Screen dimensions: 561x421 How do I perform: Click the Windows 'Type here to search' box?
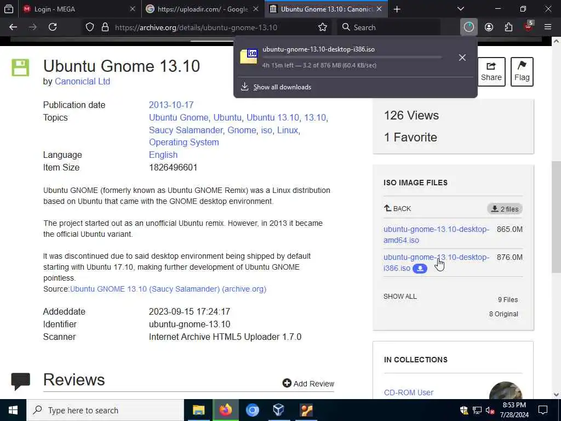[106, 410]
